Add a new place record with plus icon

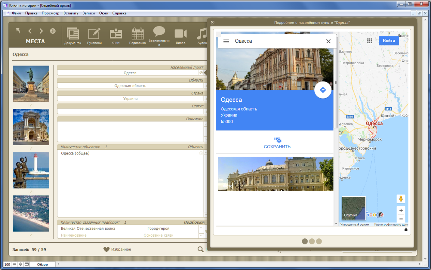tap(53, 31)
